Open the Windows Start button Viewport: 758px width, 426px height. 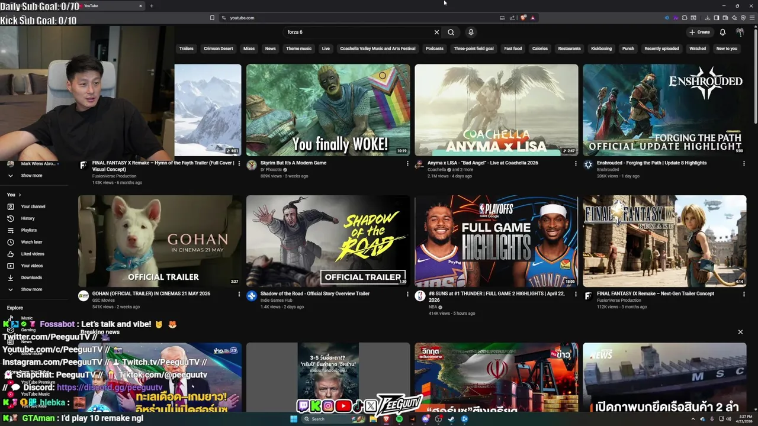[x=293, y=419]
